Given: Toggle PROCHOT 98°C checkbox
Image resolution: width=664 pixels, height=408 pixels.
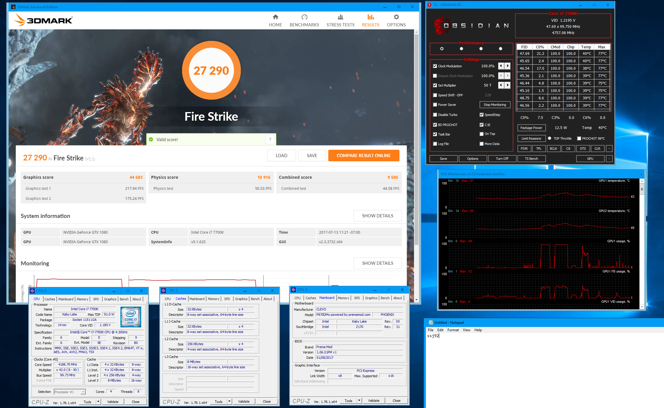Looking at the screenshot, I should [x=579, y=138].
